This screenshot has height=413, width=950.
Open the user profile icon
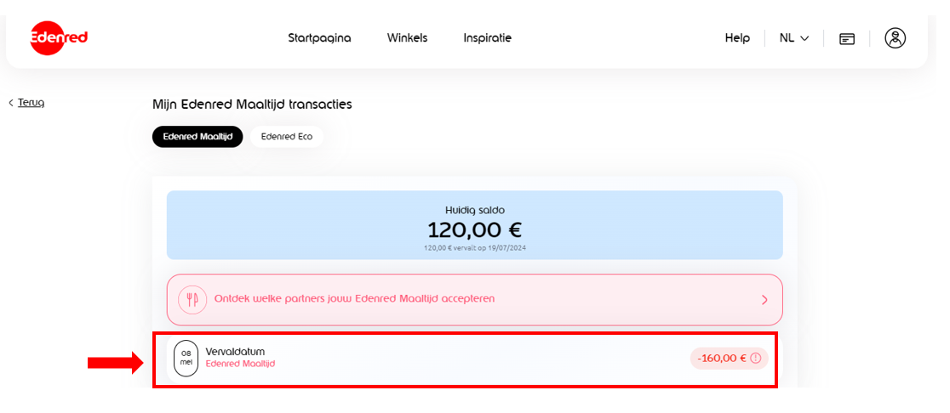895,38
